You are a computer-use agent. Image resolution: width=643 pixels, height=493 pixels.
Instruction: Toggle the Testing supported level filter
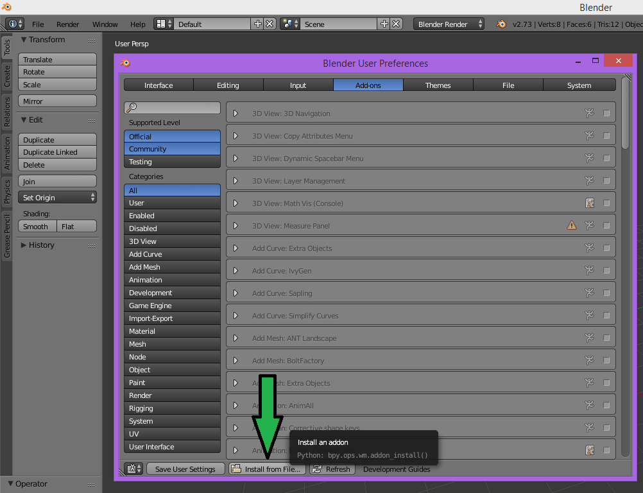pos(172,162)
